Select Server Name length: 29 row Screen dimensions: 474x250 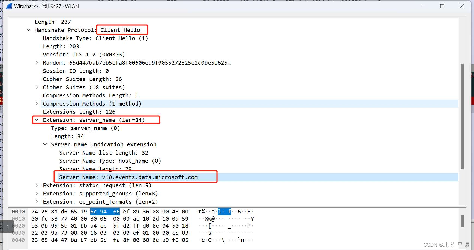pyautogui.click(x=95, y=169)
